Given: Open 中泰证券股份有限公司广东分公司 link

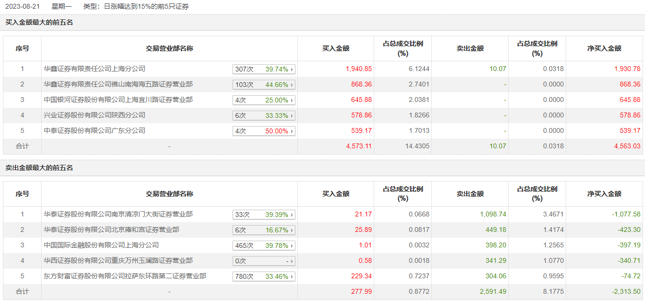Looking at the screenshot, I should [x=94, y=131].
